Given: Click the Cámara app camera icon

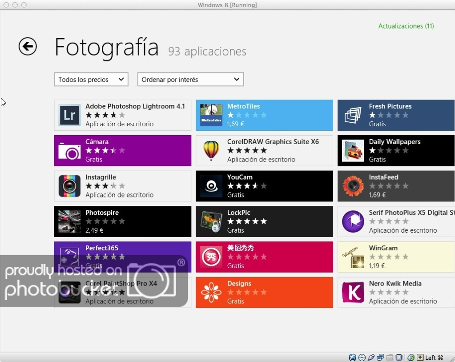Looking at the screenshot, I should pyautogui.click(x=69, y=151).
